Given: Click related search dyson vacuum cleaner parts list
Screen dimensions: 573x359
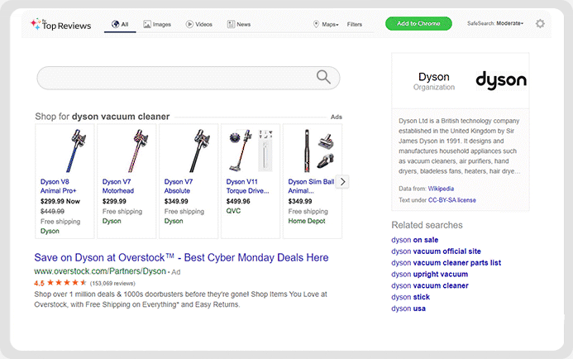Looking at the screenshot, I should (x=446, y=262).
